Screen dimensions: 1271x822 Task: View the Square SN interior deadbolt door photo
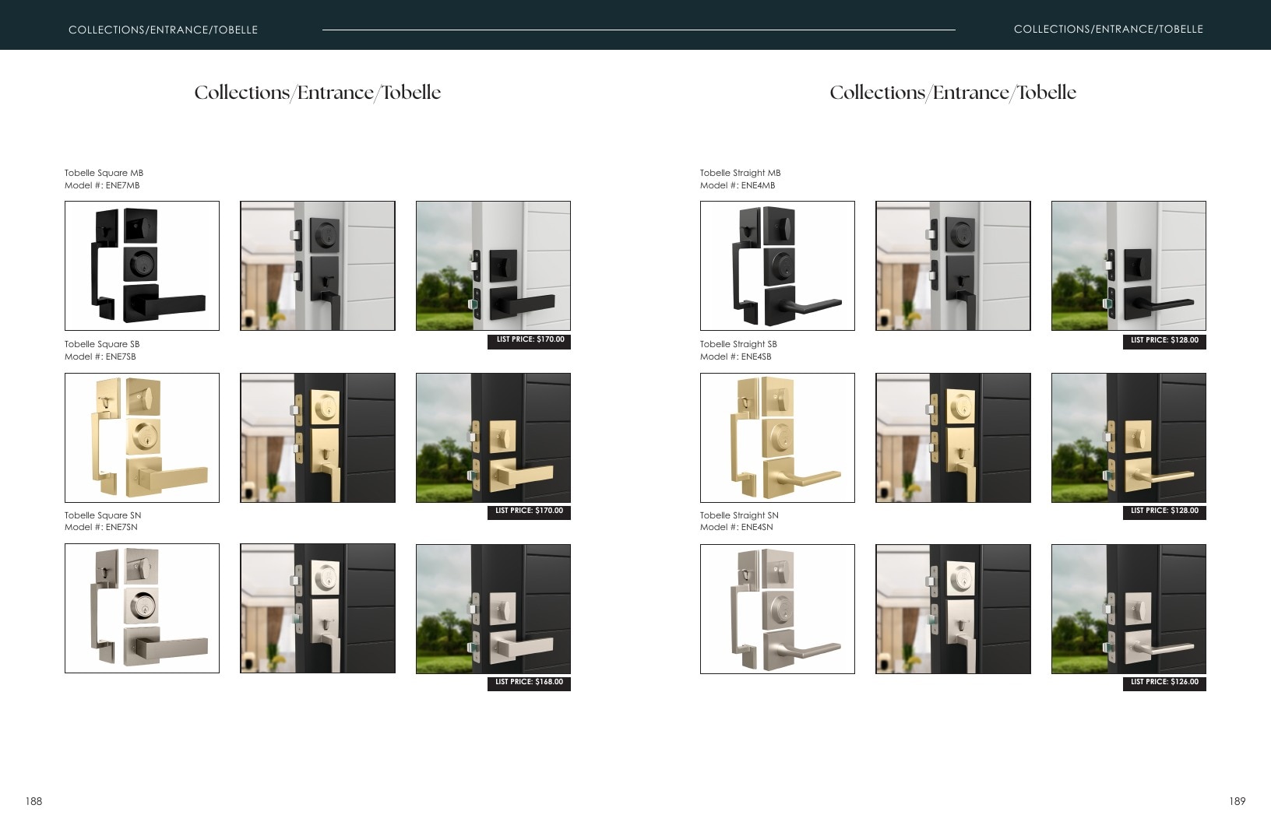[318, 608]
